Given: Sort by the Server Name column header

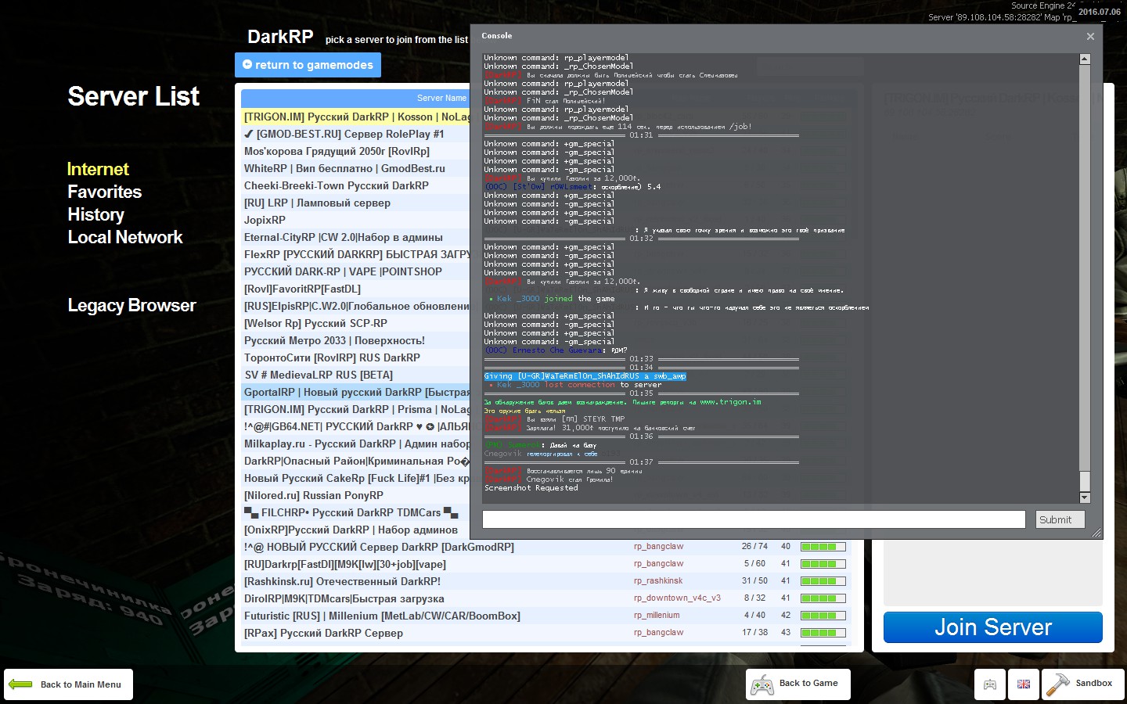Looking at the screenshot, I should coord(441,98).
